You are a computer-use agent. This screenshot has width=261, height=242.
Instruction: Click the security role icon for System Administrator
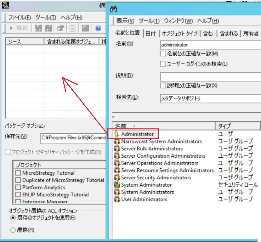click(117, 185)
